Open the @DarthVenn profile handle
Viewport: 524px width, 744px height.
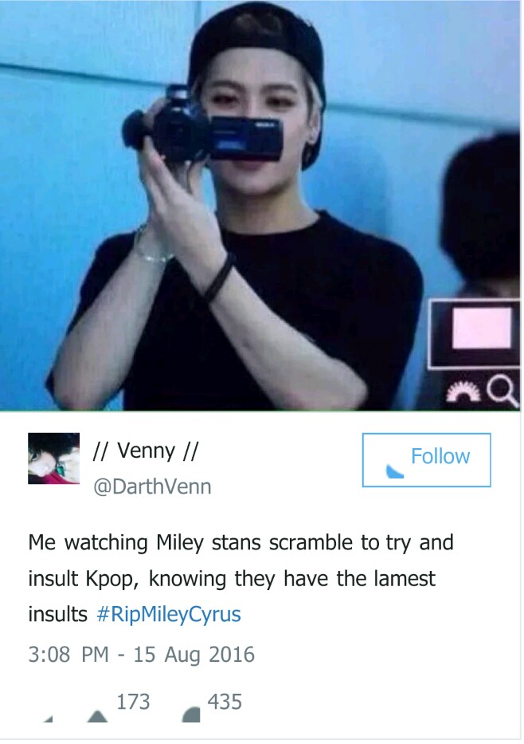click(x=152, y=486)
